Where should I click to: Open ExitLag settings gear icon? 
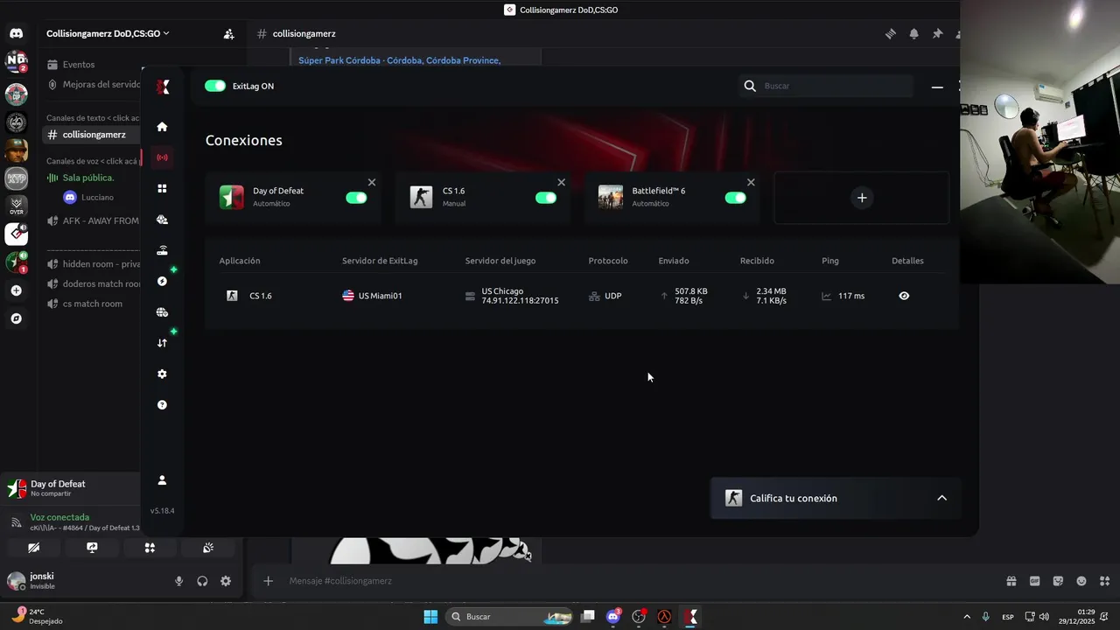click(x=162, y=374)
